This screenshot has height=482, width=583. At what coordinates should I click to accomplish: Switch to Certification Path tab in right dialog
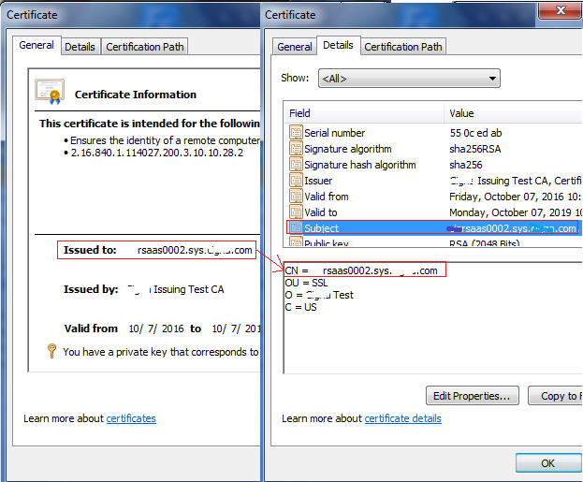[x=403, y=47]
